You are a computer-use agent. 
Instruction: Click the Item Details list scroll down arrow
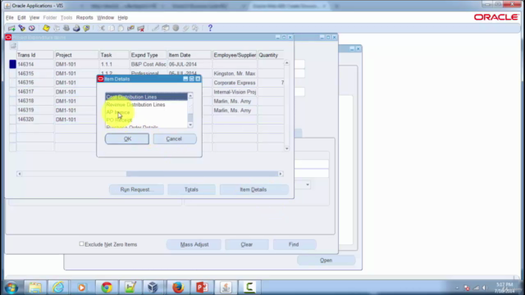pos(190,125)
